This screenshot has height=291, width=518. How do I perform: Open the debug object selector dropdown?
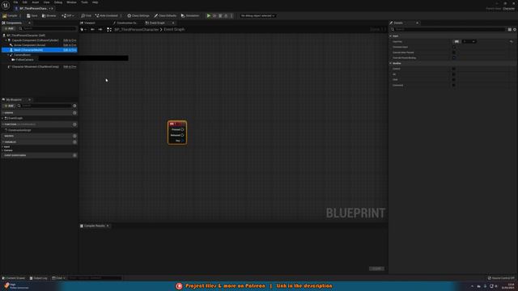pyautogui.click(x=257, y=15)
